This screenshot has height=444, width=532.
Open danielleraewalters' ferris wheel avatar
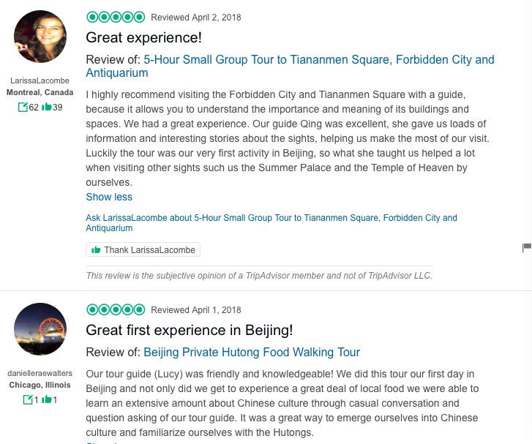coord(40,329)
